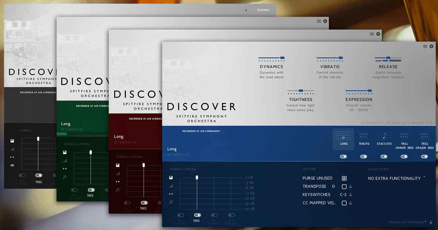Open the settings gear in the blue Discover window

pyautogui.click(x=431, y=46)
